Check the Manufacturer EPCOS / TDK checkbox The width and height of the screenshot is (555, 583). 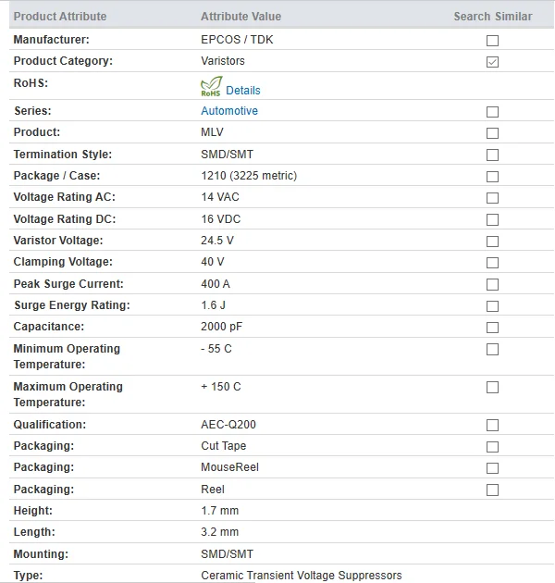pos(492,40)
